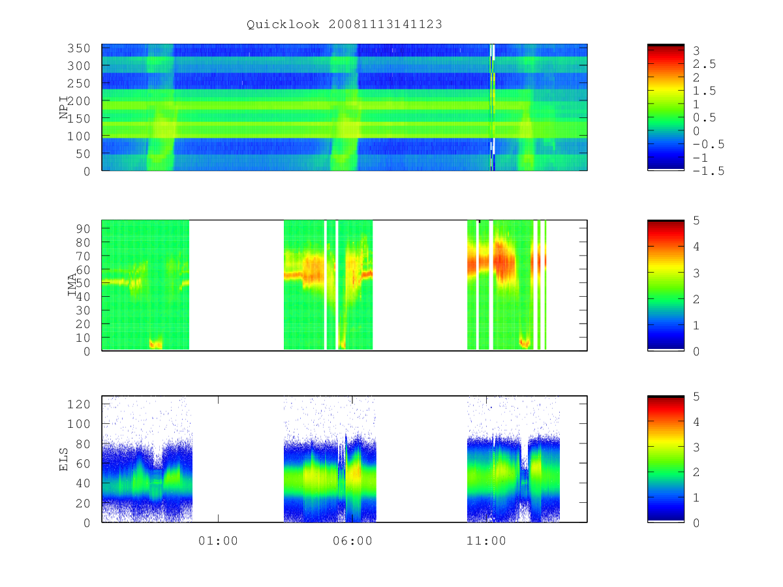Click the 1 label on IMA colorbar
Viewport: 783px width, 587px height.
coord(697,325)
